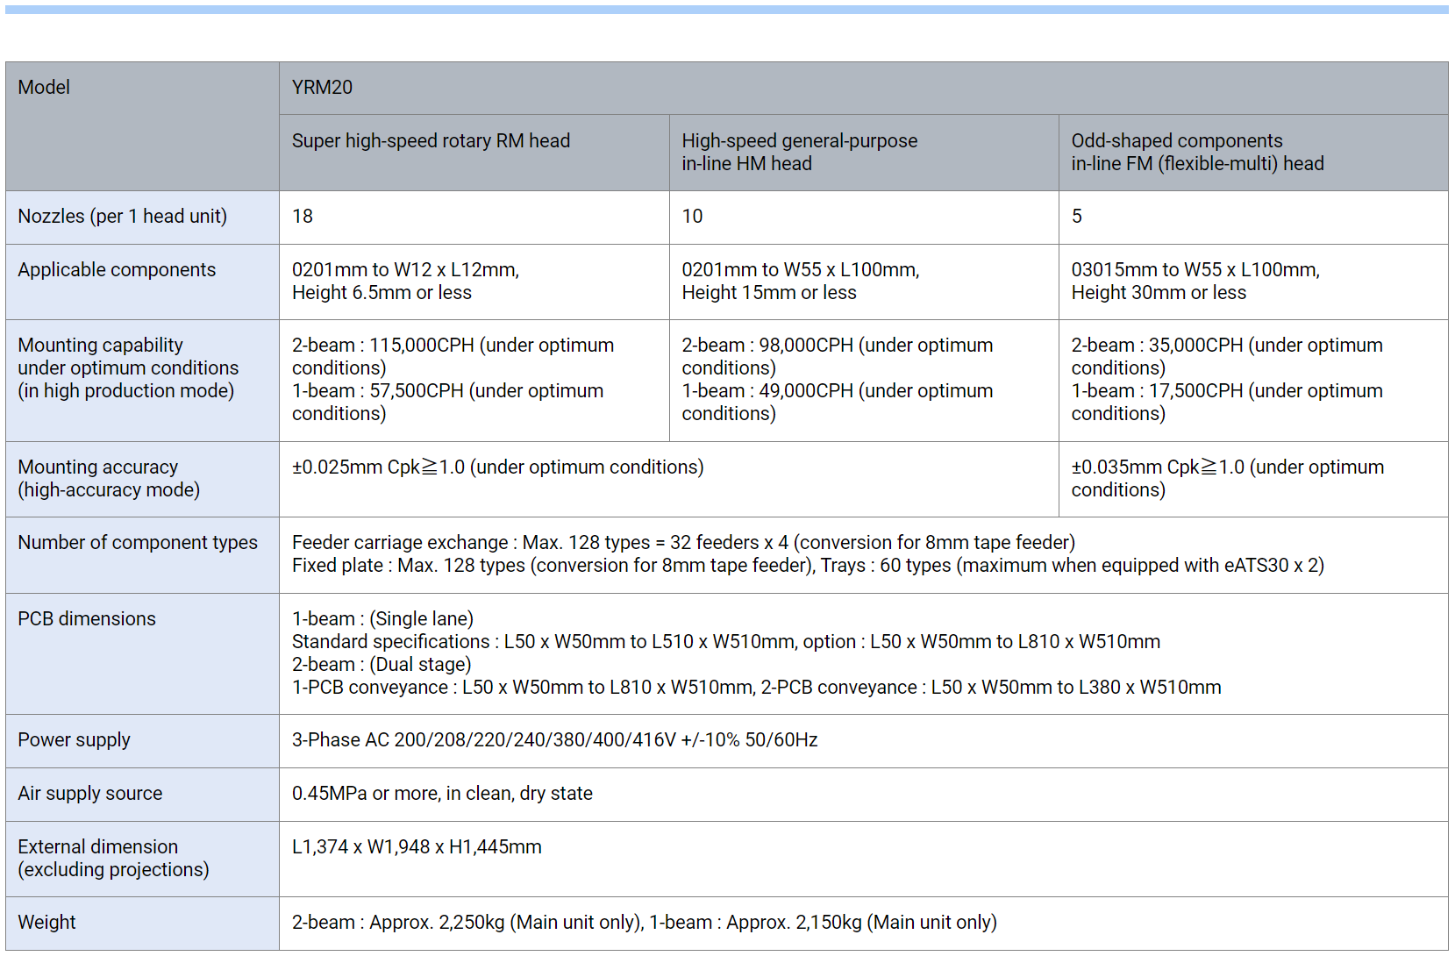Click the nozzle count '5' cell
Viewport: 1455px width, 956px height.
(1253, 218)
